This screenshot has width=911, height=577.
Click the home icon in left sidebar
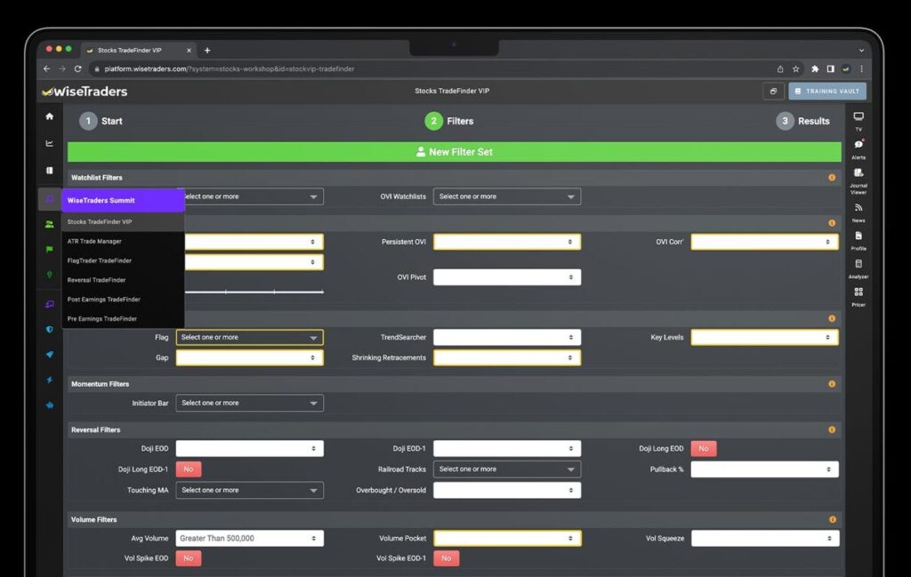50,116
